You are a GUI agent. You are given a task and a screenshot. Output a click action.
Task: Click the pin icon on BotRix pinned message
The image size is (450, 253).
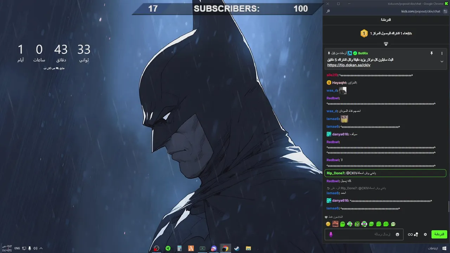click(x=431, y=53)
